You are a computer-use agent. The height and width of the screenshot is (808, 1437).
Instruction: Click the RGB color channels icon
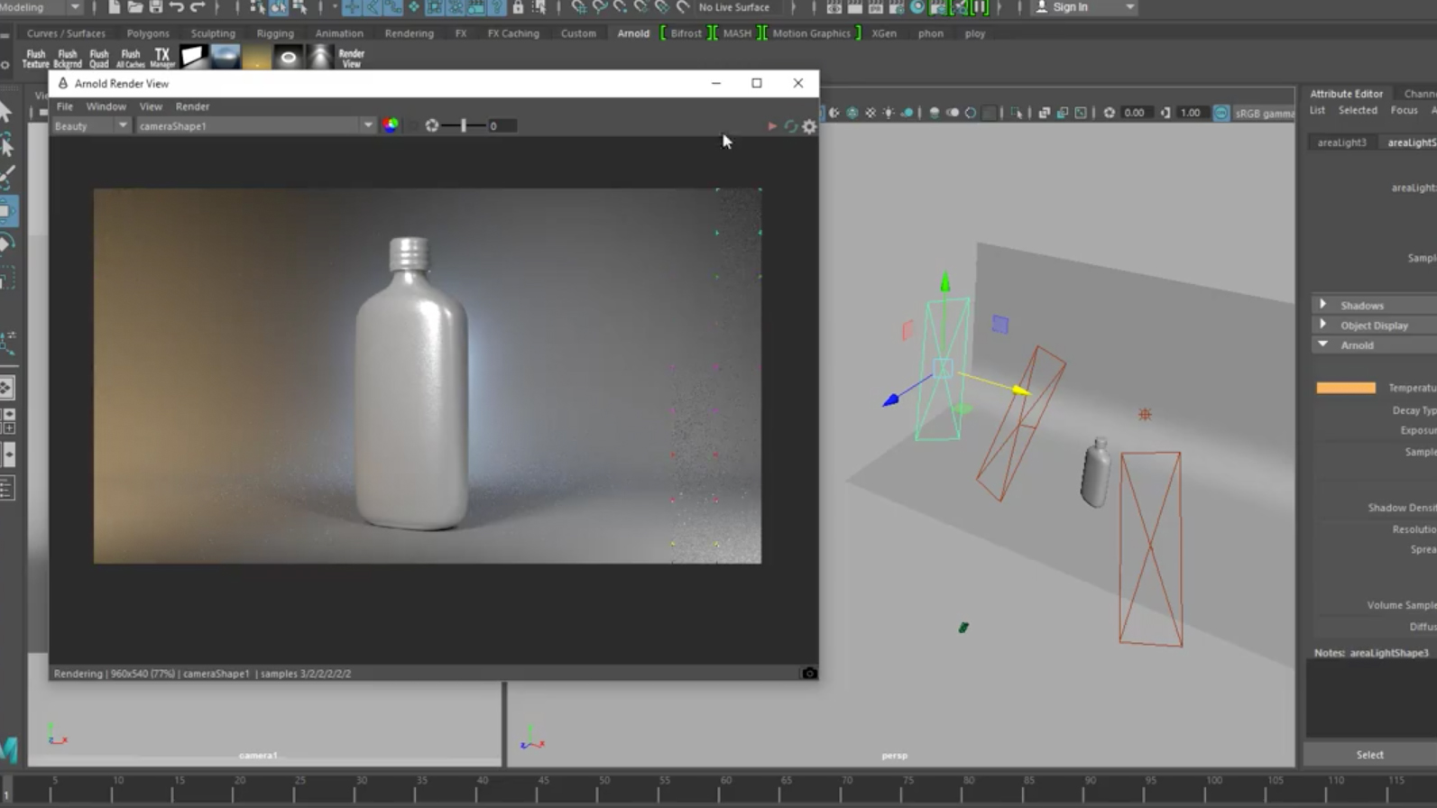click(391, 125)
